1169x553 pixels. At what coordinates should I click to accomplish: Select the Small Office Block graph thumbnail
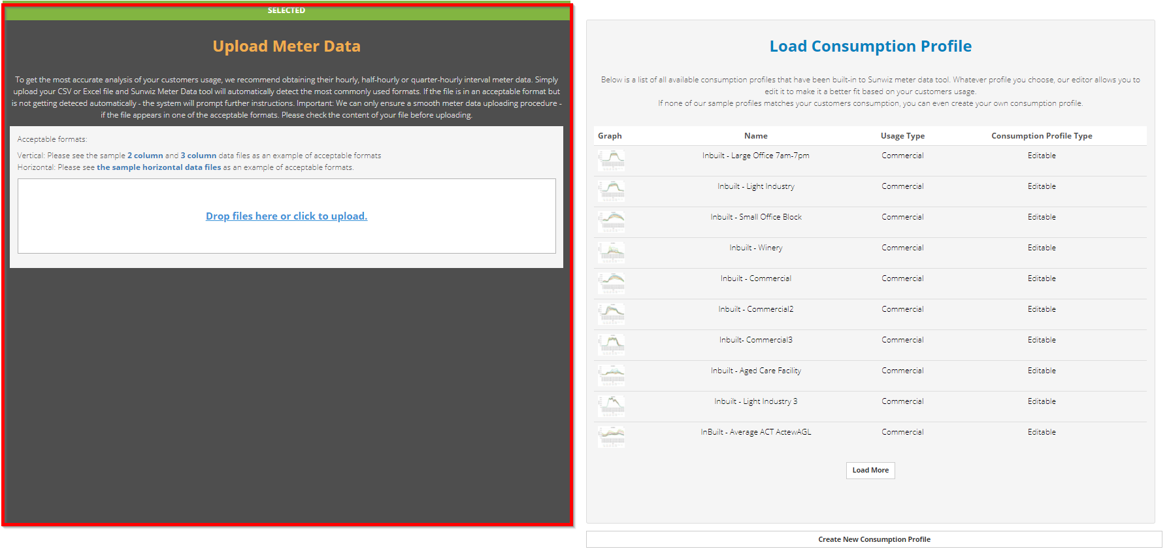[x=612, y=222]
